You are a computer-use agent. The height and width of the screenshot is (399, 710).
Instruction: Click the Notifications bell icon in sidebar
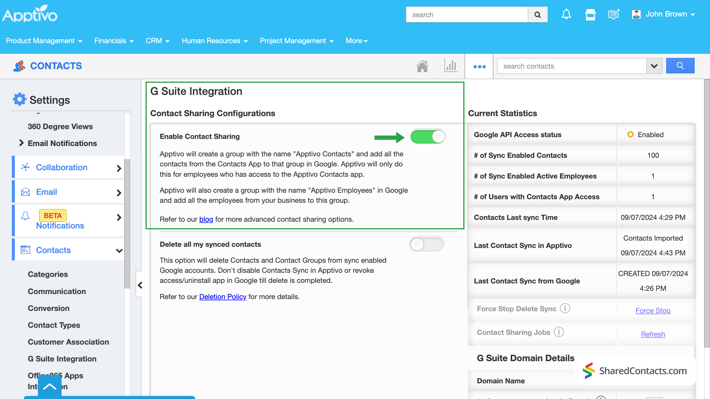click(25, 216)
